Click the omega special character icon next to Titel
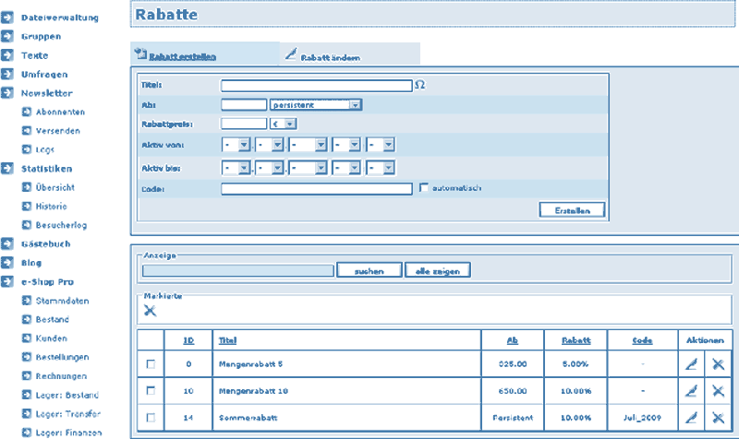Image resolution: width=739 pixels, height=439 pixels. (x=420, y=85)
